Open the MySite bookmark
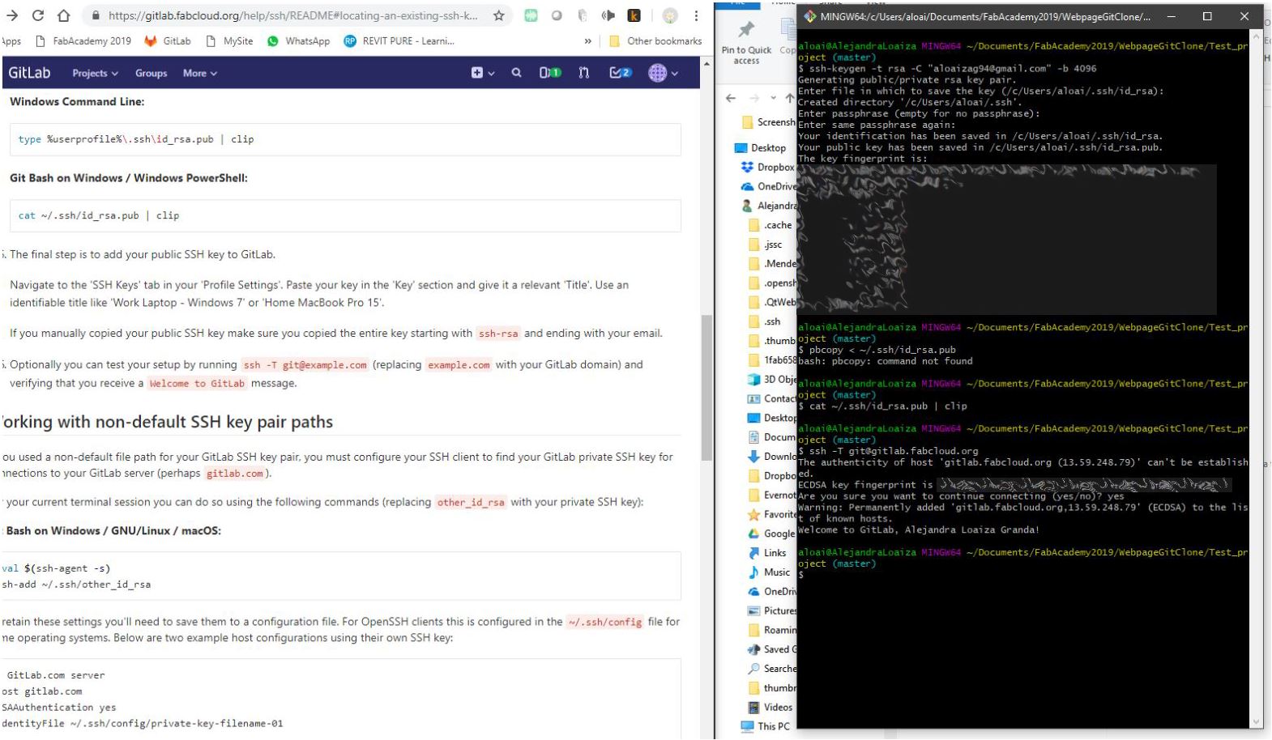The image size is (1272, 740). (x=229, y=41)
